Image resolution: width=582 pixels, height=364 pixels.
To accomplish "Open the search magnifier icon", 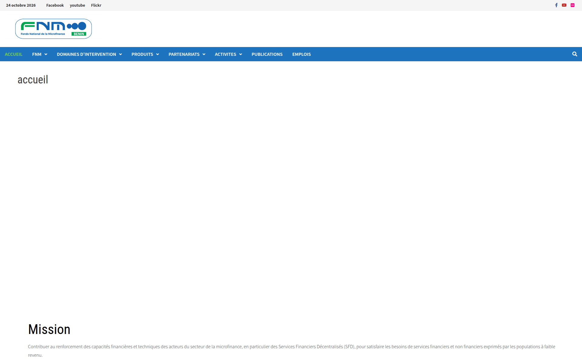I will coord(574,54).
